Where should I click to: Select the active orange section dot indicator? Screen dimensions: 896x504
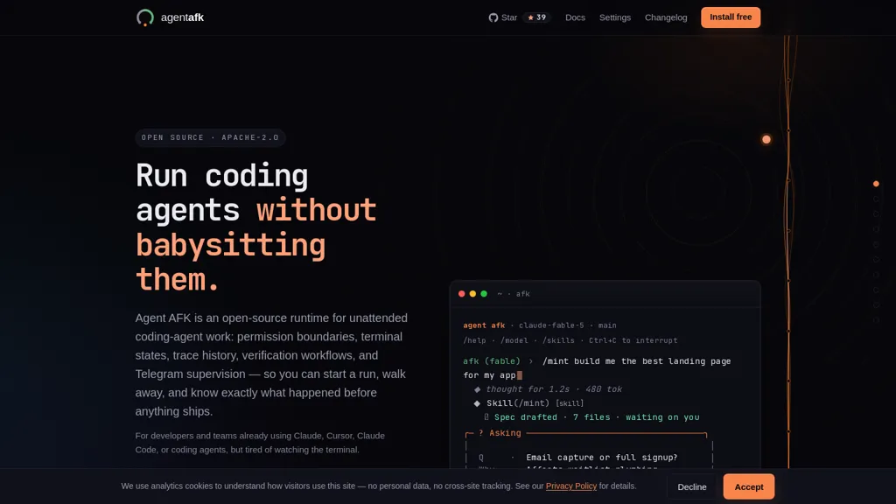(876, 184)
